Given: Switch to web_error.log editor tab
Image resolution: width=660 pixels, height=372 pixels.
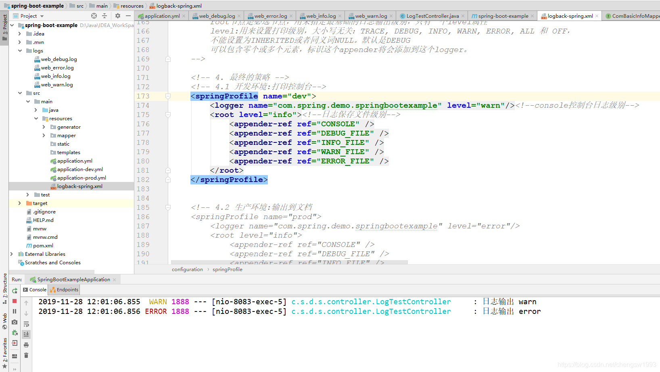Looking at the screenshot, I should 271,16.
